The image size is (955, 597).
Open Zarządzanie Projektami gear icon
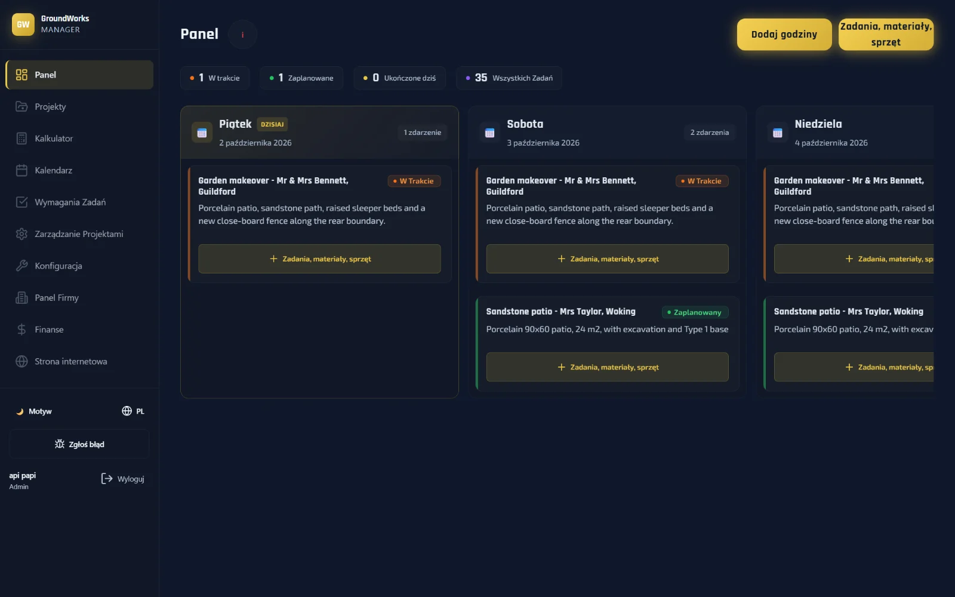coord(21,234)
